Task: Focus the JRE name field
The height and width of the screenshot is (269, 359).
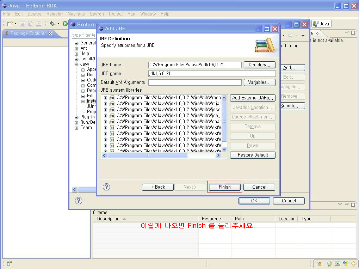Action: point(212,74)
